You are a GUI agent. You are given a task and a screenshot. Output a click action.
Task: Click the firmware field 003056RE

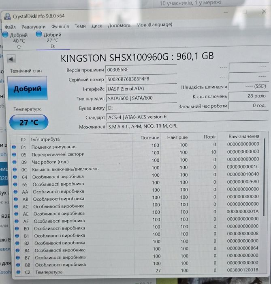pos(141,69)
